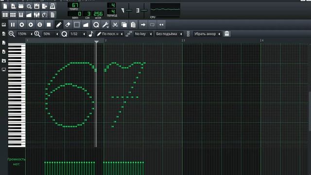Show the Beat+Bassline Editor
The image size is (311, 175).
(13, 15)
